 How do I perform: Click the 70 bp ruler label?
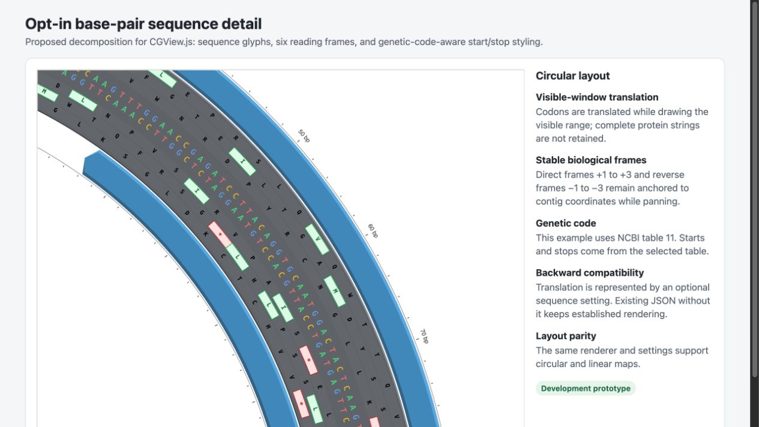[x=424, y=336]
